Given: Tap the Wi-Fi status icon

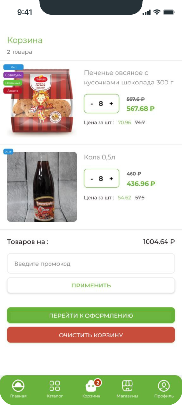Looking at the screenshot, I should (x=156, y=12).
